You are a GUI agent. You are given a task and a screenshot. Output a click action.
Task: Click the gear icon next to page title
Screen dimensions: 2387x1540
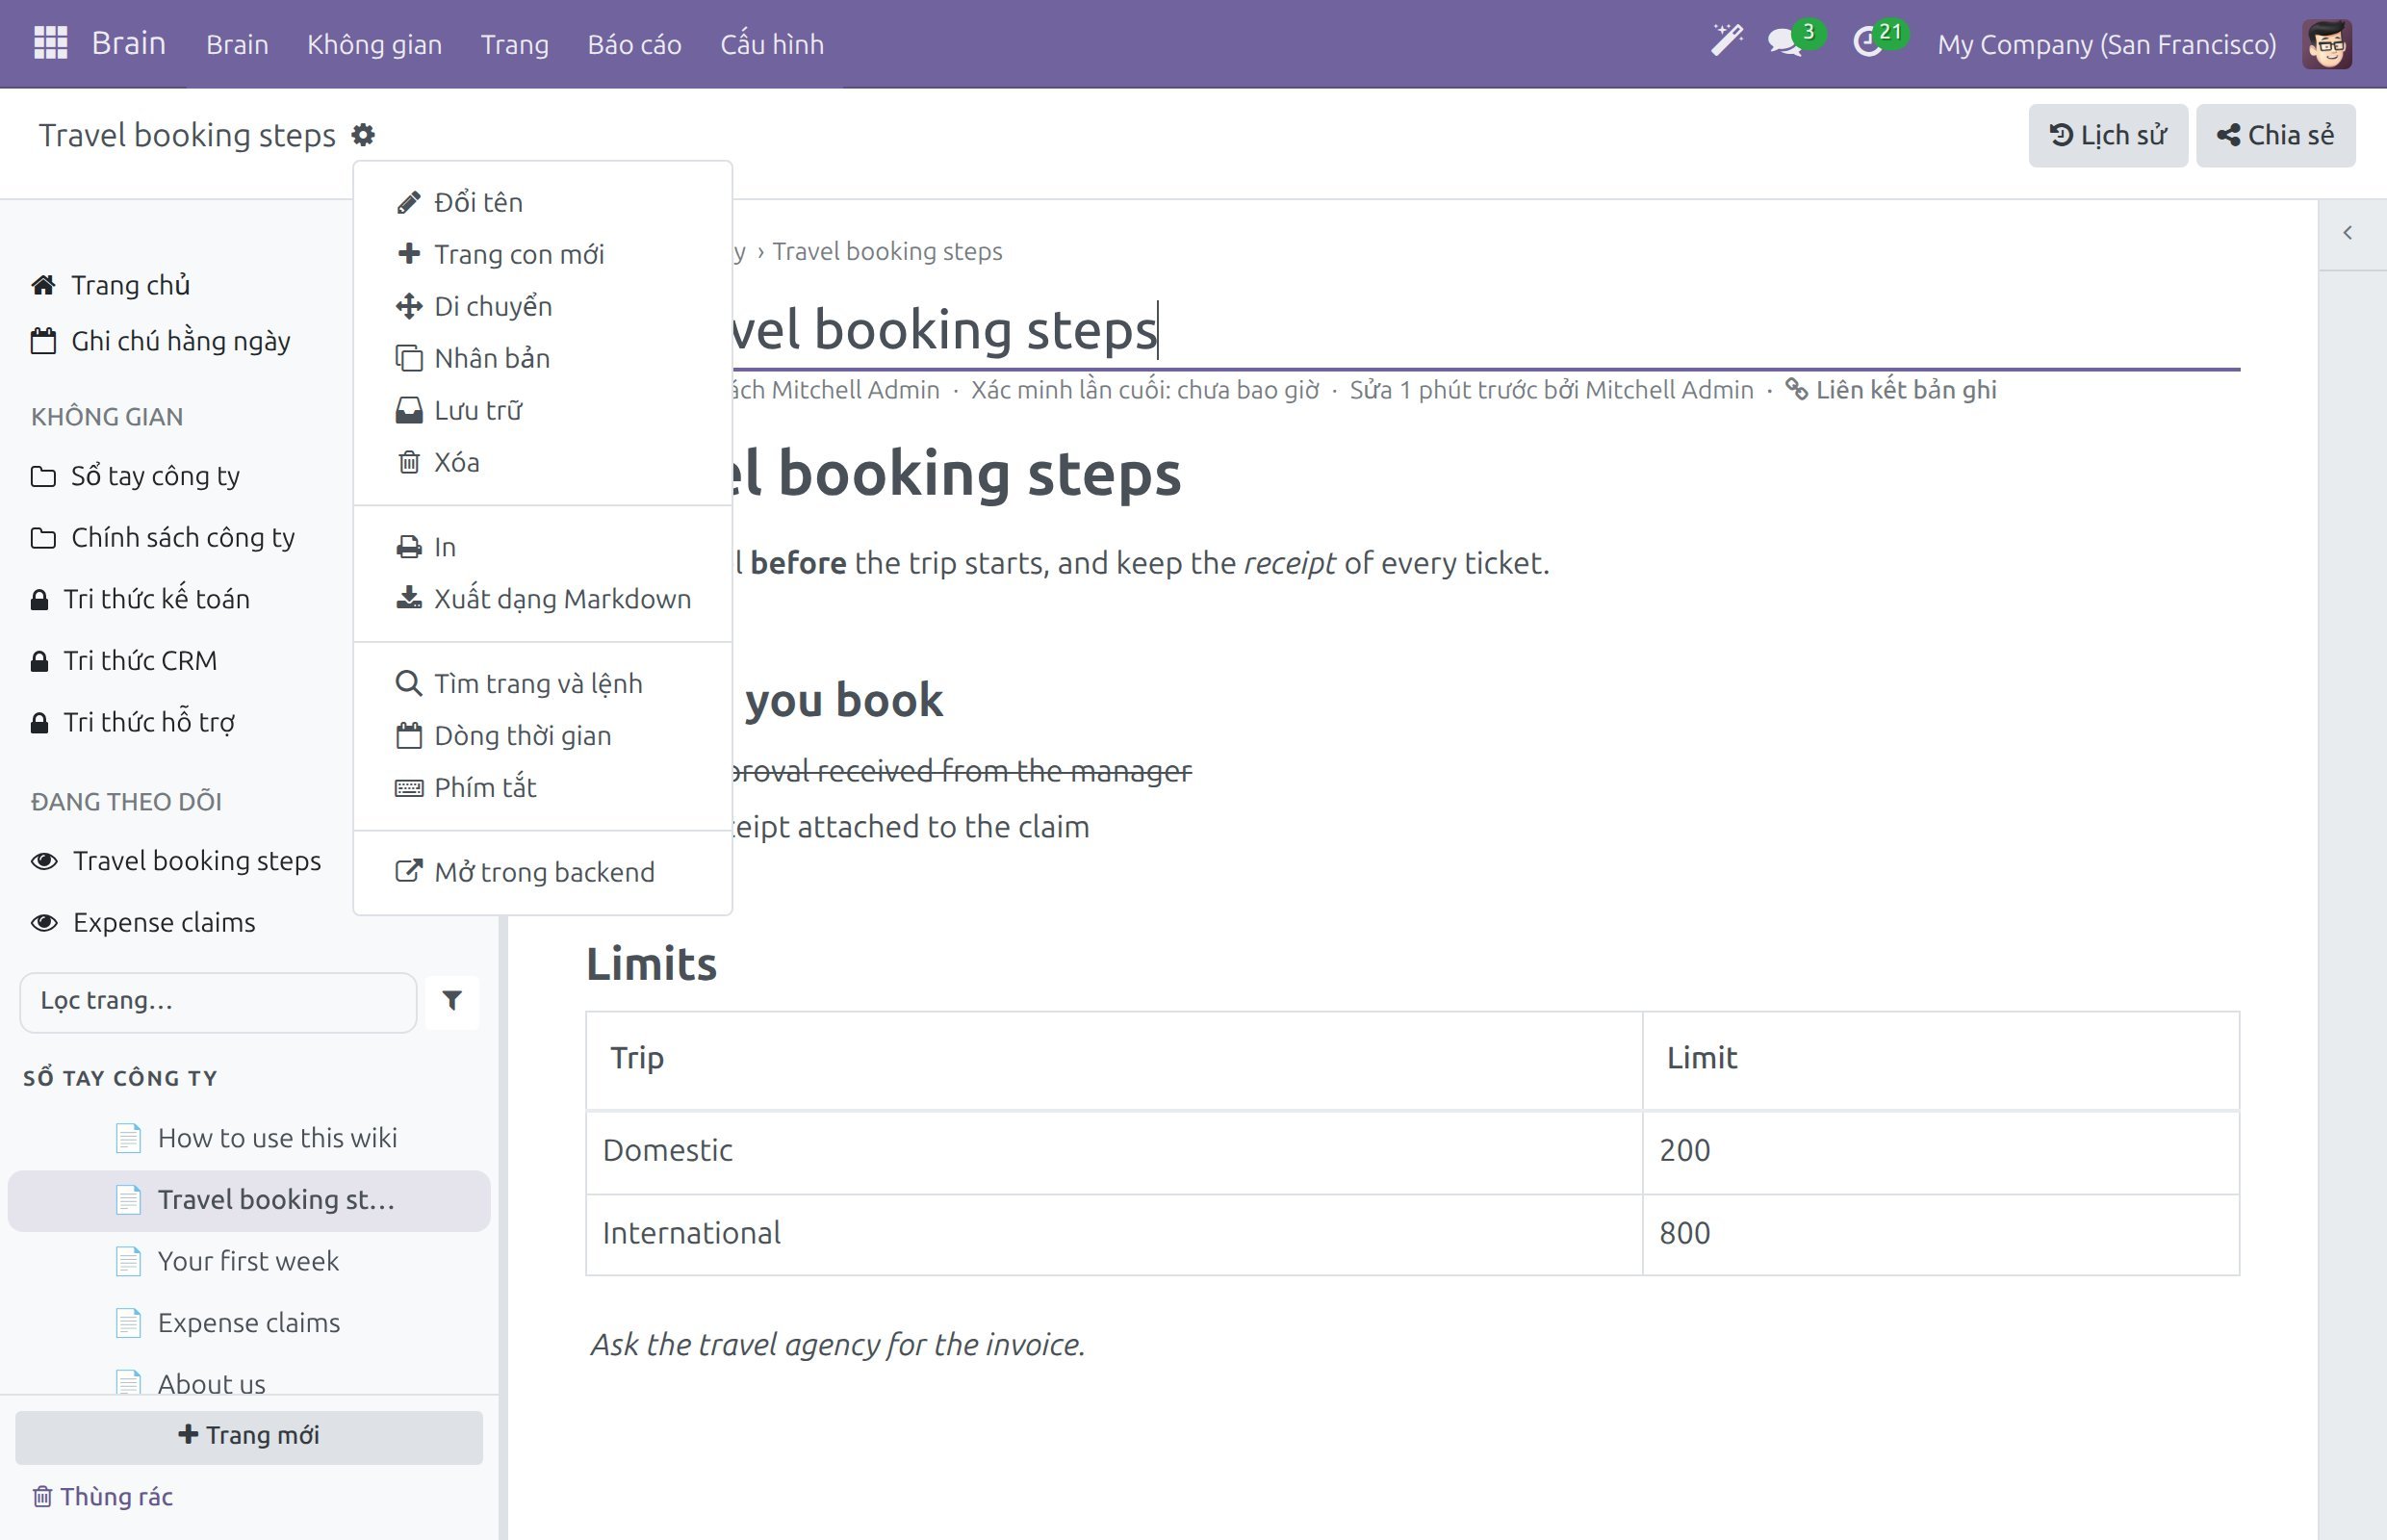point(363,135)
